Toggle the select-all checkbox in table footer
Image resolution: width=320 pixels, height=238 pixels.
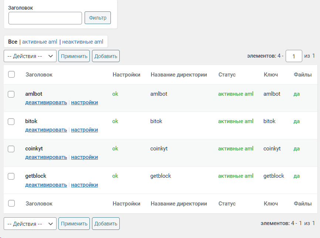coord(11,204)
